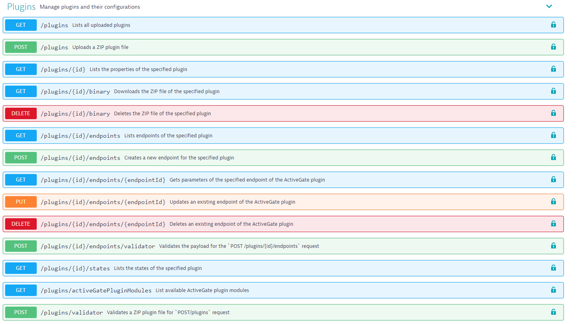Image resolution: width=578 pixels, height=324 pixels.
Task: Click 'Uploads a ZIP plugin file' text
Action: click(100, 47)
